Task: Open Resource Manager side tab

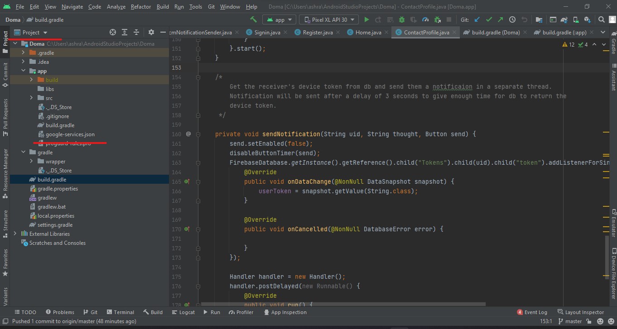Action: tap(5, 173)
